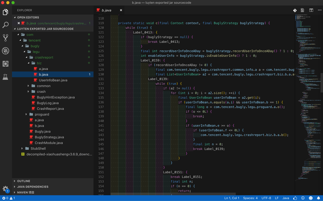Click the Java icon beside CrashModule.java
Viewport: 323px width, 201px height.
31,143
